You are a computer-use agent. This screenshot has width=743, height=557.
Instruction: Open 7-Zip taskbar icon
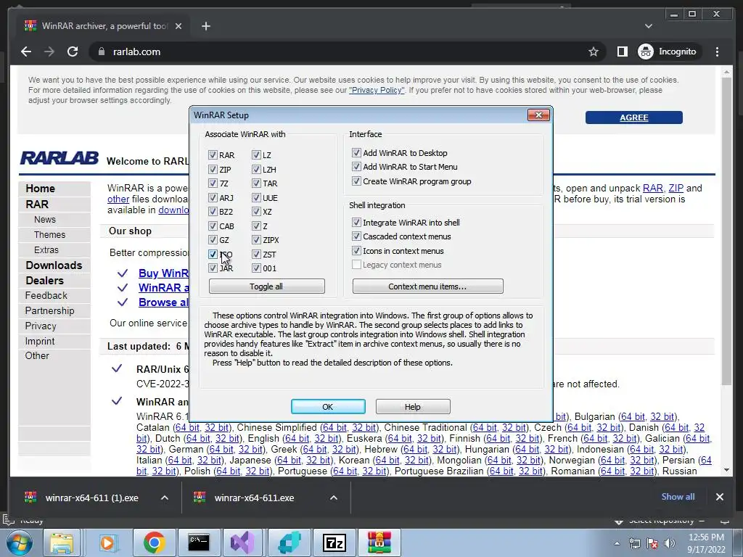(x=334, y=542)
